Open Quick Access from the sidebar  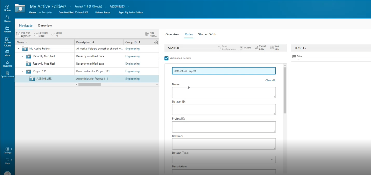click(7, 74)
